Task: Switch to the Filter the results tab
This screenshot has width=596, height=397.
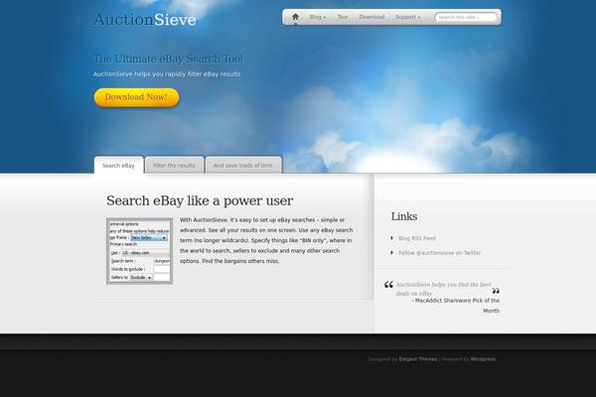Action: point(174,166)
